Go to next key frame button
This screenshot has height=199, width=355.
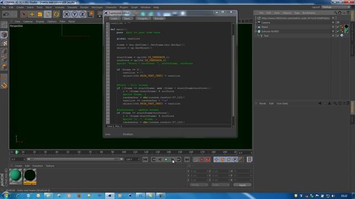pyautogui.click(x=179, y=160)
